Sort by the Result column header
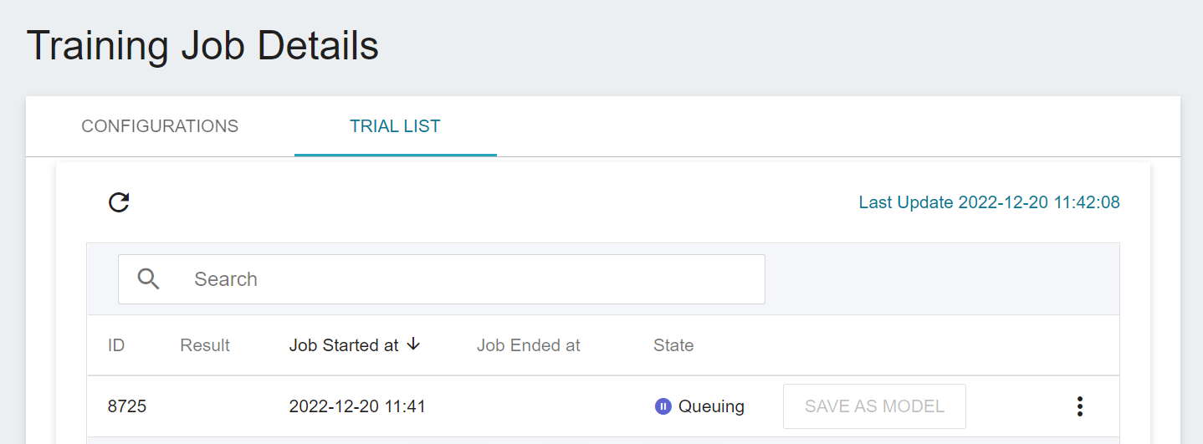The height and width of the screenshot is (444, 1203). coord(205,345)
